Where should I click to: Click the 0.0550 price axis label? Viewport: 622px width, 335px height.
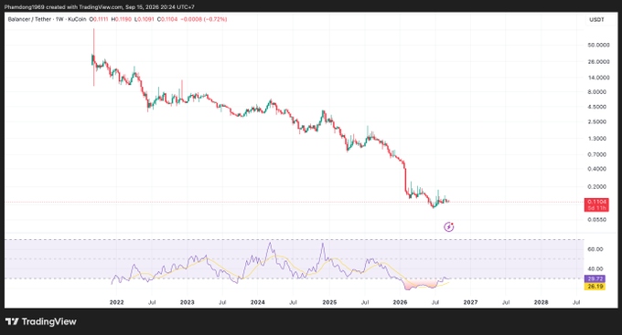(x=597, y=219)
